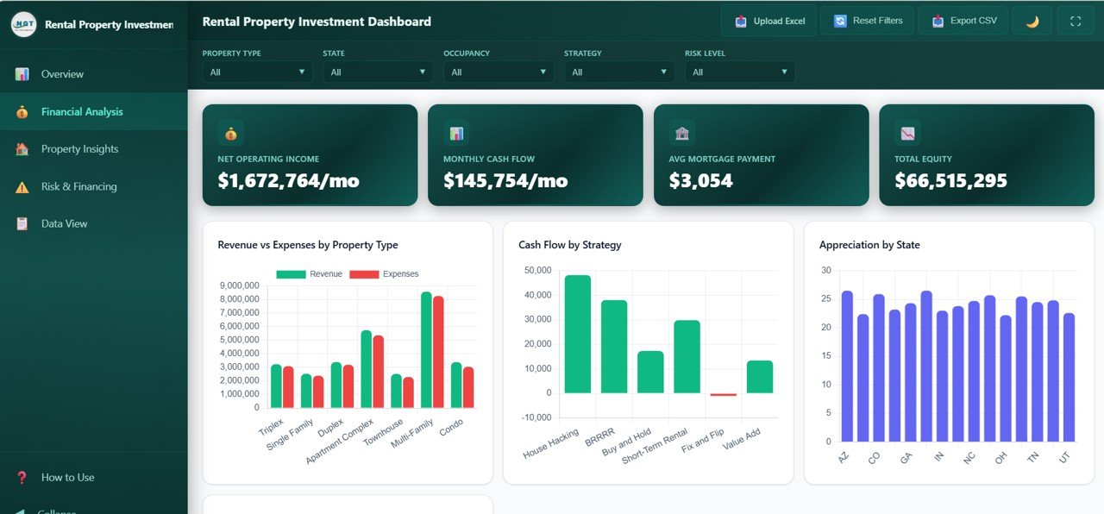Viewport: 1104px width, 514px height.
Task: Click the Upload Excel button
Action: pos(768,20)
